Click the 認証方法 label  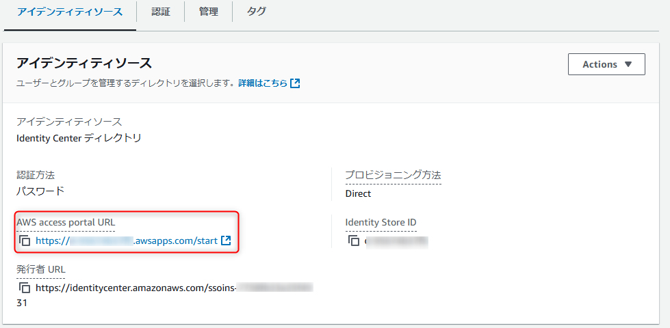[x=35, y=175]
